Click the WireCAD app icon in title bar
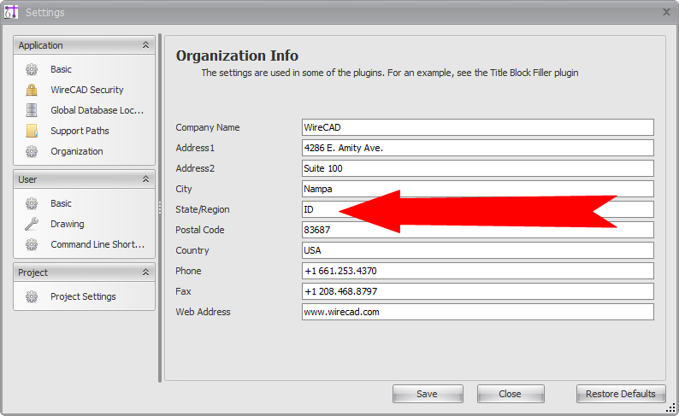 click(11, 12)
